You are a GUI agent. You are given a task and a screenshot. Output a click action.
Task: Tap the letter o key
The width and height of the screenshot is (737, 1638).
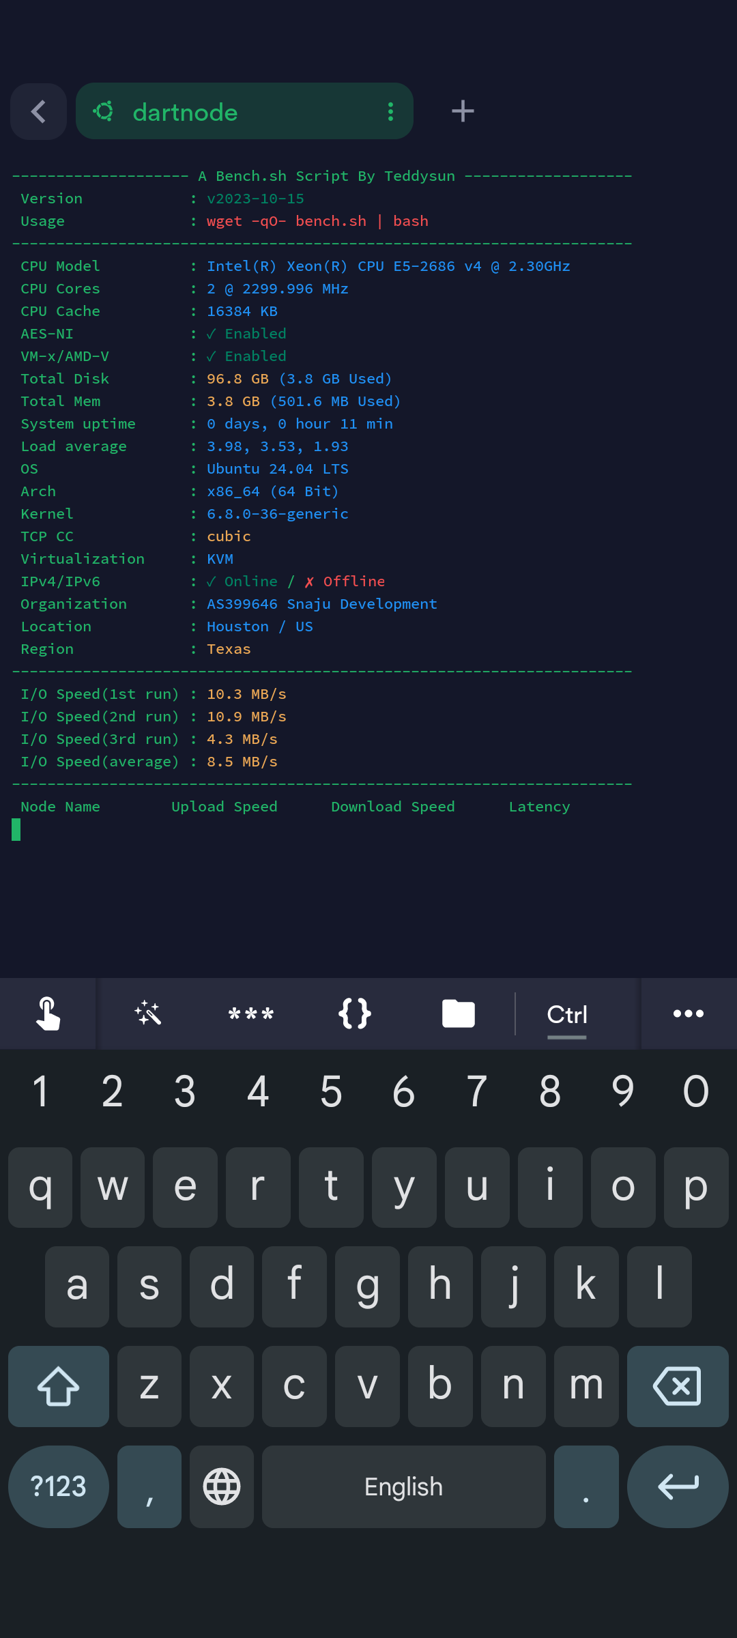(623, 1188)
